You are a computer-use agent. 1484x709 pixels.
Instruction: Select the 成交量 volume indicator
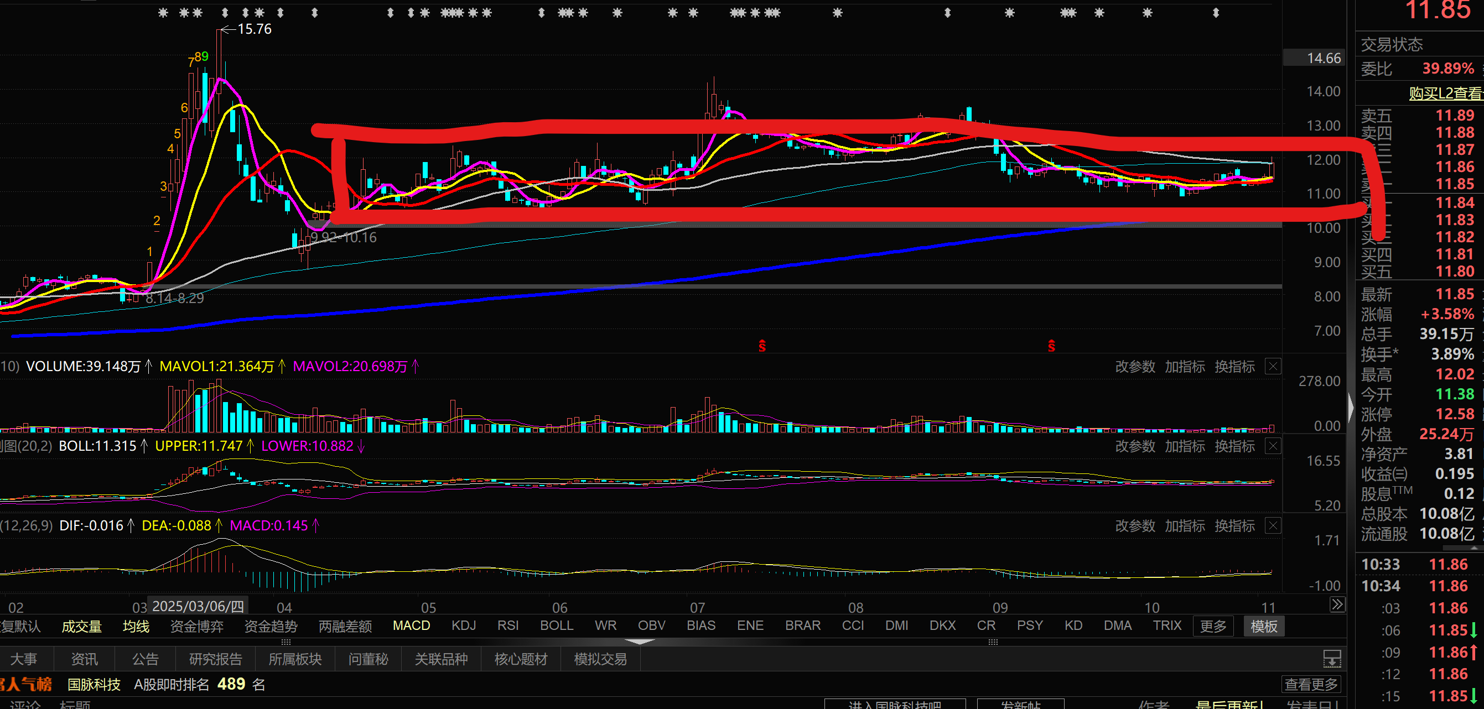click(x=82, y=626)
